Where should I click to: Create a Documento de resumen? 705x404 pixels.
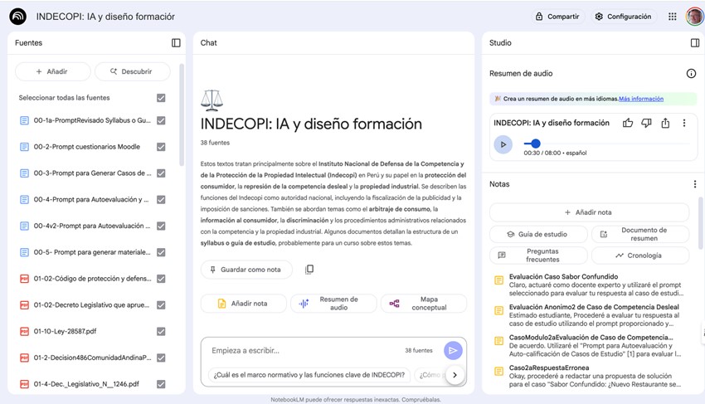640,235
